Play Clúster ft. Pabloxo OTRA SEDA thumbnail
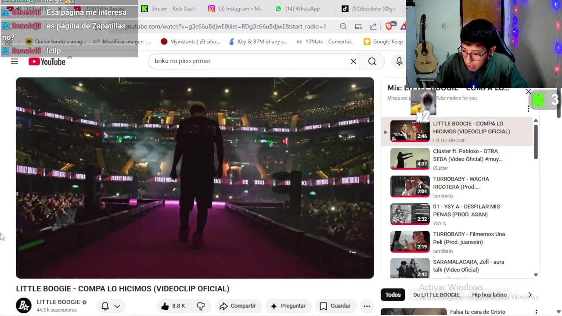This screenshot has height=316, width=562. tap(410, 159)
